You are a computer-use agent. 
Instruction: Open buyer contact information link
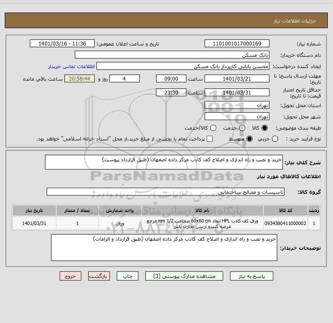pos(71,66)
